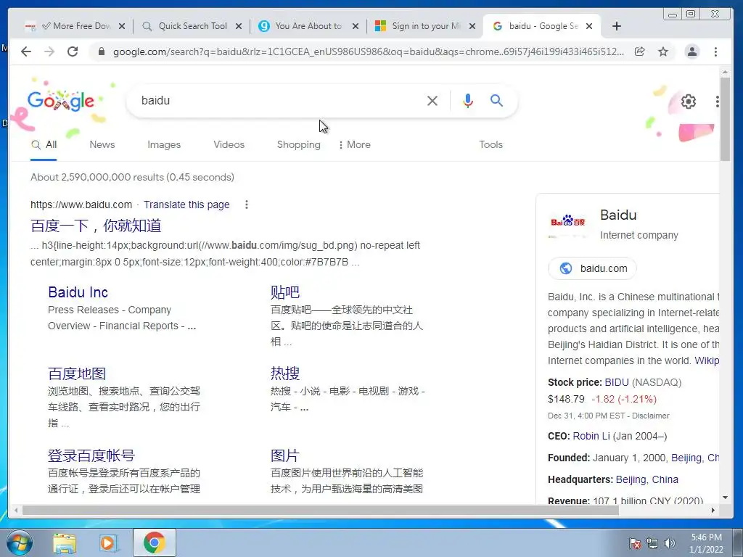Close the More Free Downloads tab
Screen dimensions: 743x557
pos(122,26)
